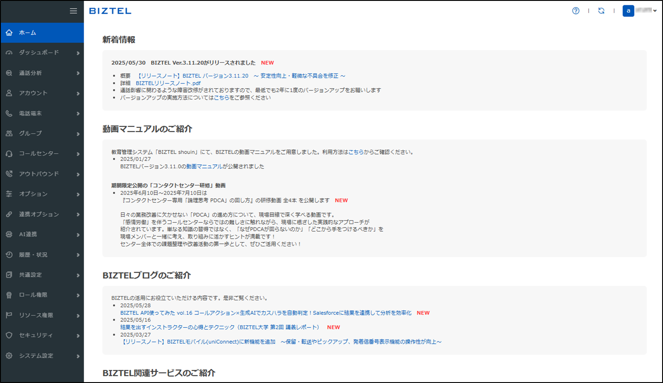The image size is (663, 383).
Task: Expand 電話端末 submenu chevron
Action: click(x=78, y=114)
